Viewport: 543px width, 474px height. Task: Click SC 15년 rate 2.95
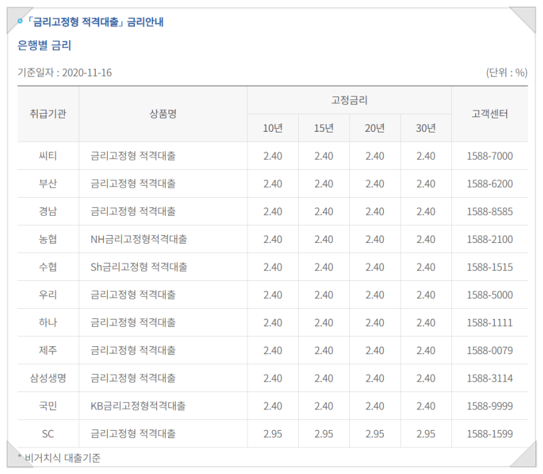coord(324,434)
